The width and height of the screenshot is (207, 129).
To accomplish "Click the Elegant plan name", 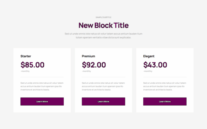I will (x=149, y=56).
